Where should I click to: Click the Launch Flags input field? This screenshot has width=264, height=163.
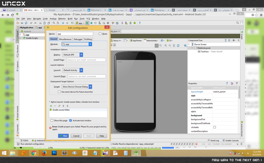87,76
